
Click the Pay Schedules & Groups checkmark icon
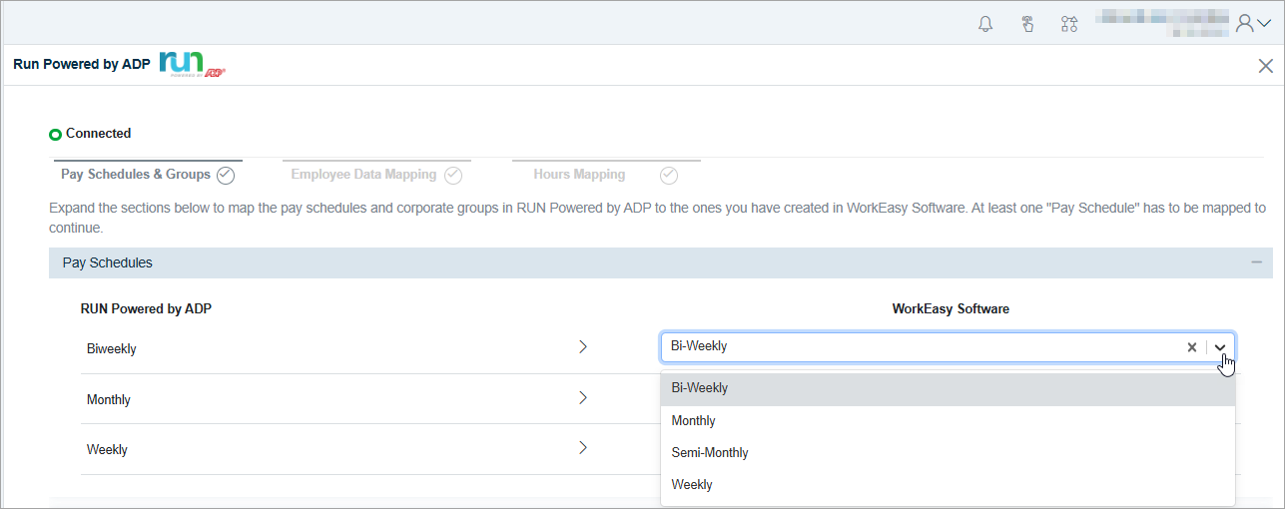point(226,176)
